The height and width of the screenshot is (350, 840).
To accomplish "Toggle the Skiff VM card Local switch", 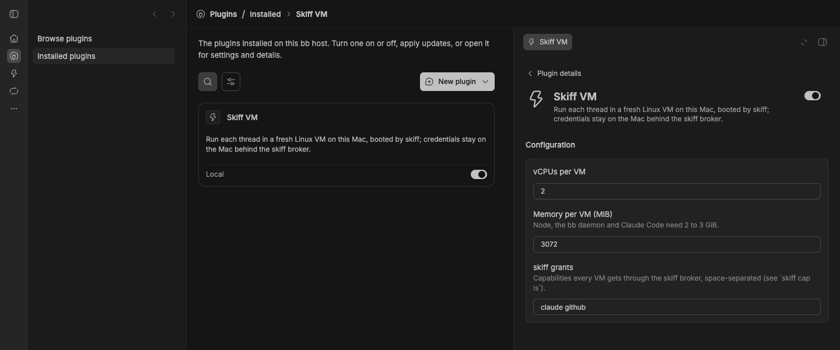I will (479, 174).
